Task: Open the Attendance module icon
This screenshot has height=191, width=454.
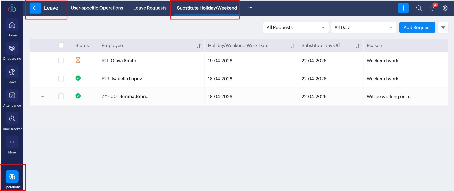Action: coord(12,95)
